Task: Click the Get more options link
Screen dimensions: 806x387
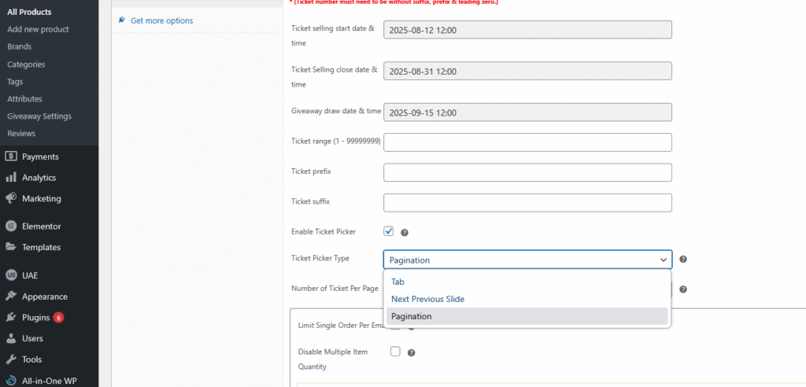Action: pos(161,20)
